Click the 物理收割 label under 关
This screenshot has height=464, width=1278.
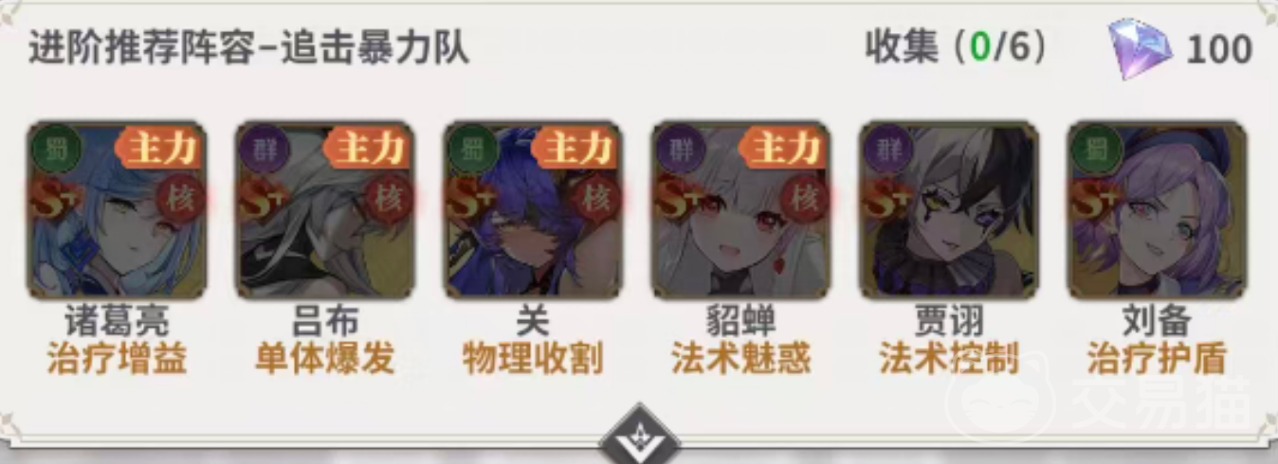533,360
